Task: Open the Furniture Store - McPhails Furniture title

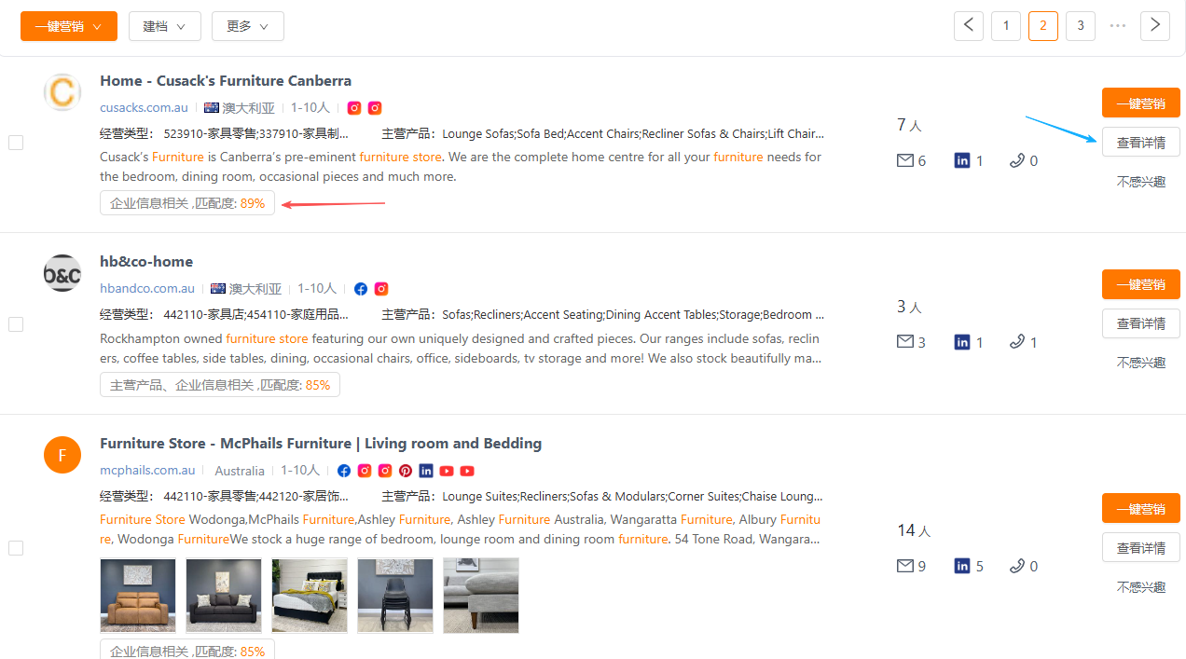Action: coord(321,444)
